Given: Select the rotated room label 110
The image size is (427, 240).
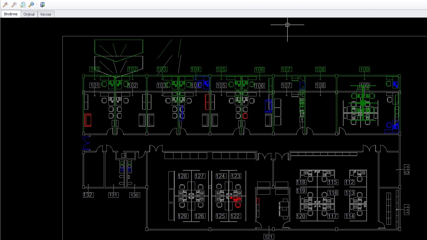Looking at the screenshot, I should pos(406,169).
